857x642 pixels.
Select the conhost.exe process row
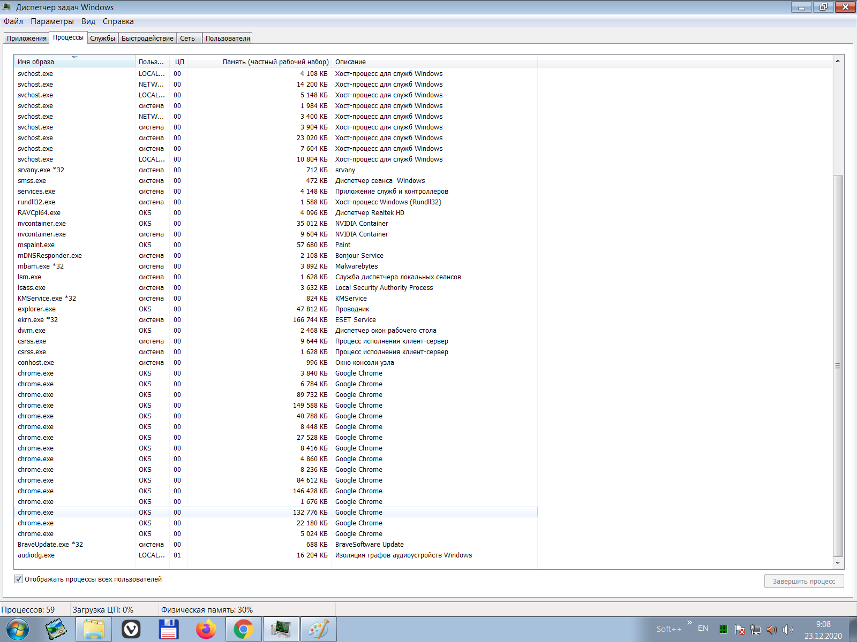coord(276,363)
